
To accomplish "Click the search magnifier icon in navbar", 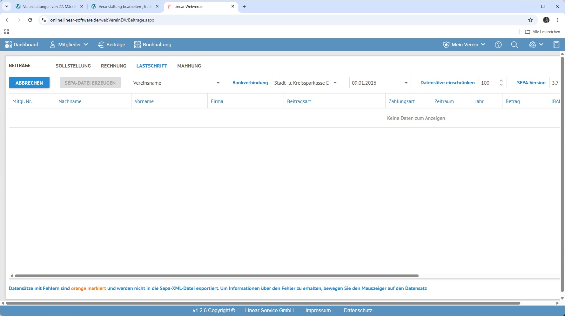I will click(x=514, y=45).
